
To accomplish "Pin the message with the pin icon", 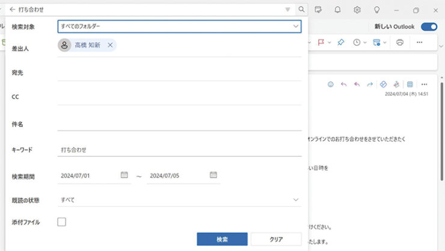I will click(340, 42).
